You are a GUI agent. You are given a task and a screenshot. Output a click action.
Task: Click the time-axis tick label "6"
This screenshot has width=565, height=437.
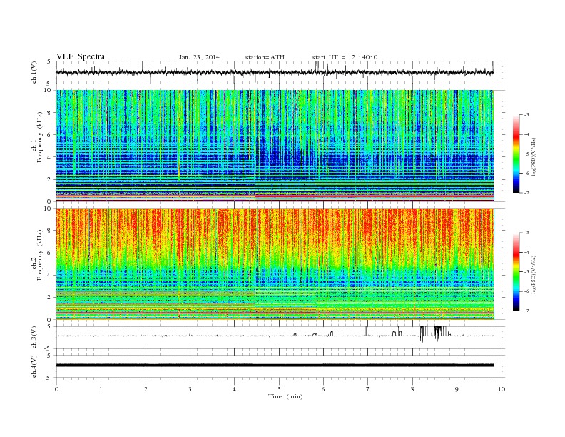[323, 389]
